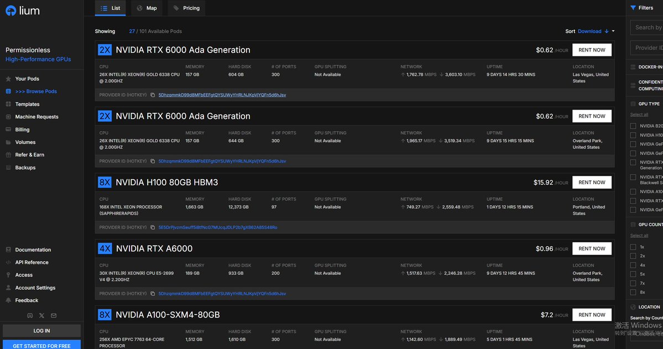The height and width of the screenshot is (349, 663).
Task: Click the Documentation book icon
Action: click(8, 249)
